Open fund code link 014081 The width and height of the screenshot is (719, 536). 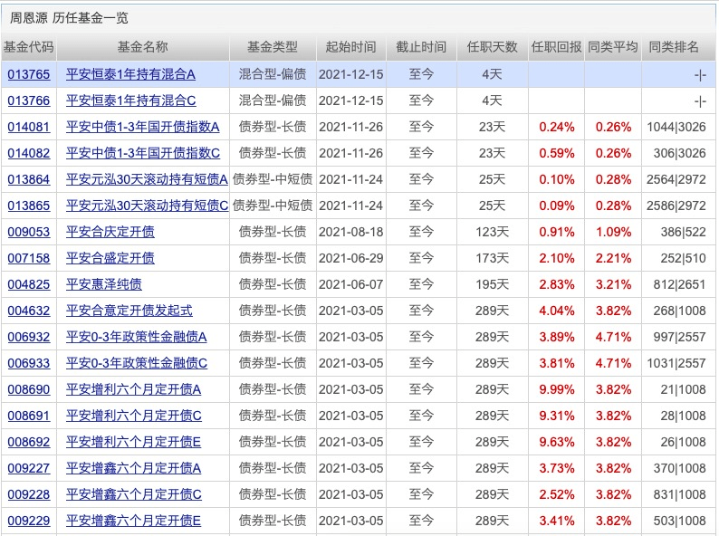tap(29, 127)
